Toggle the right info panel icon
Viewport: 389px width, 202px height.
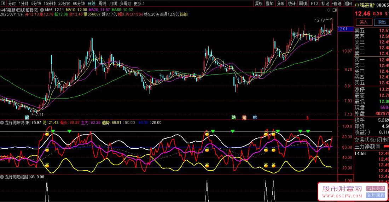pos(335,10)
